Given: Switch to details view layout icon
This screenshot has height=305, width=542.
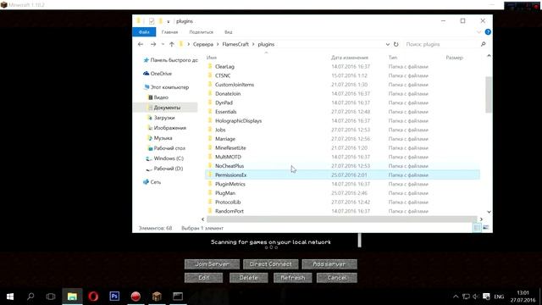Looking at the screenshot, I should (477, 228).
